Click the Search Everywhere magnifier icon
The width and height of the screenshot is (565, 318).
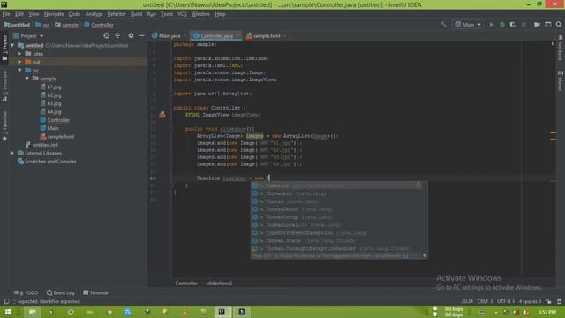tap(559, 25)
